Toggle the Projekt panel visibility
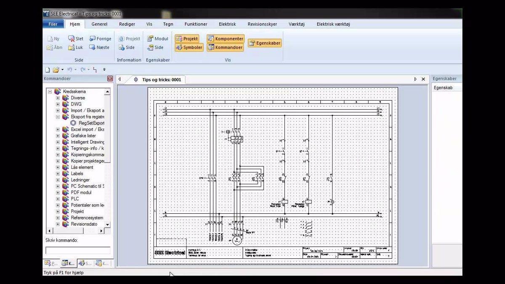505x284 pixels. point(187,39)
